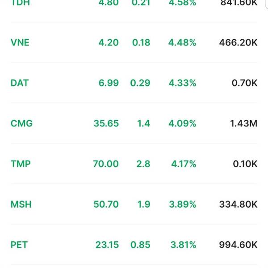
Task: Select the VNE percent change 4.48%
Action: click(x=182, y=42)
